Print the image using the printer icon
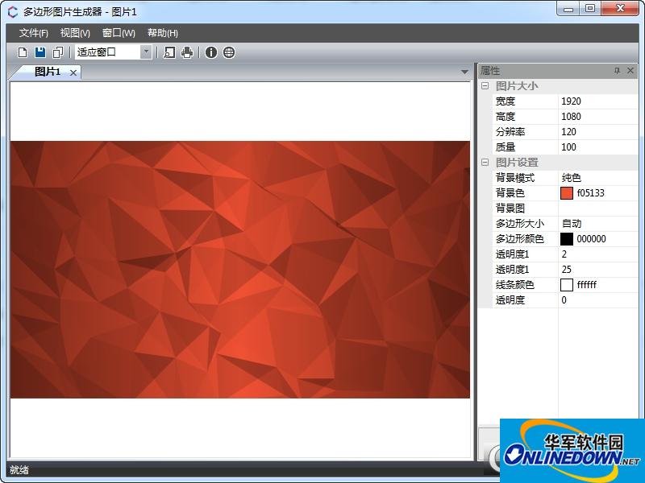 click(187, 52)
